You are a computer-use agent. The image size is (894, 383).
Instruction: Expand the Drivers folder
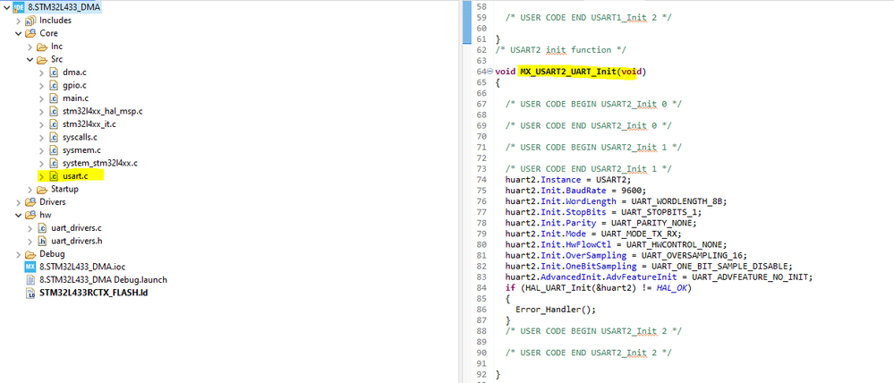tap(18, 202)
